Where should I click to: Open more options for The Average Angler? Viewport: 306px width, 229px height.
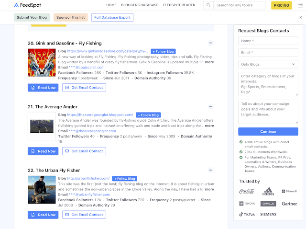[210, 106]
